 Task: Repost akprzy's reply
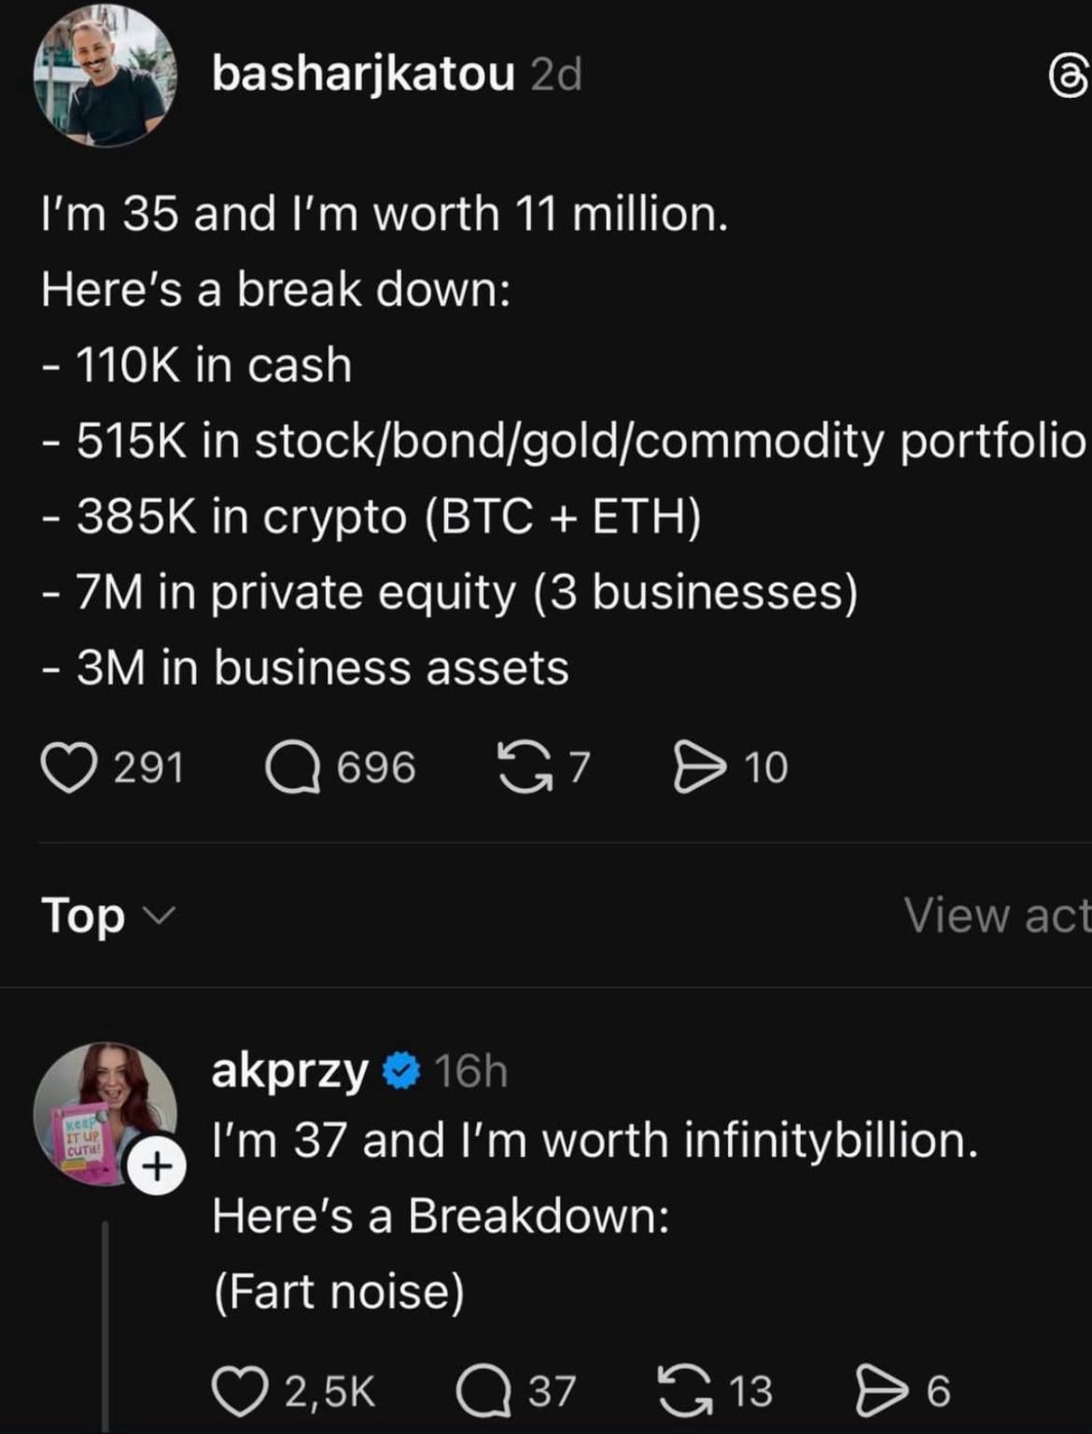pos(683,1391)
